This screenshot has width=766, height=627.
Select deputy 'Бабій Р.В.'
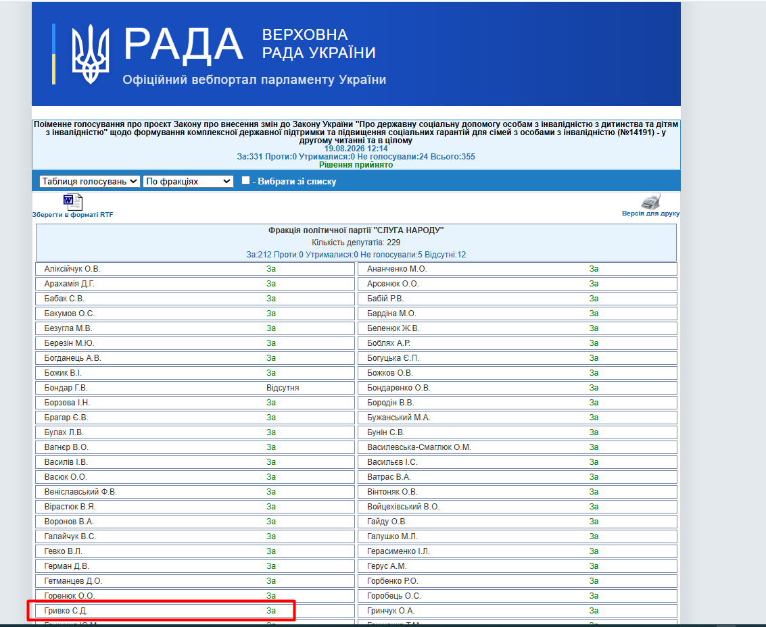pyautogui.click(x=385, y=299)
